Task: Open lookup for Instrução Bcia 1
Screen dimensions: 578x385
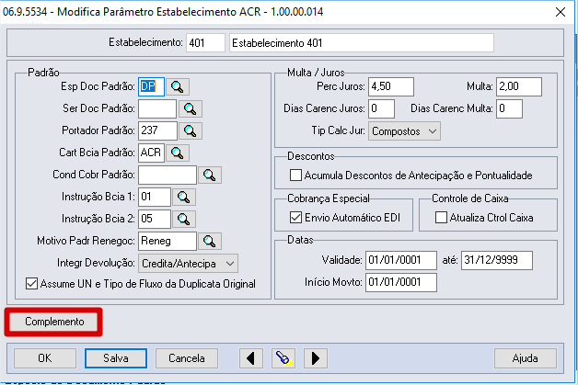Action: click(x=183, y=197)
